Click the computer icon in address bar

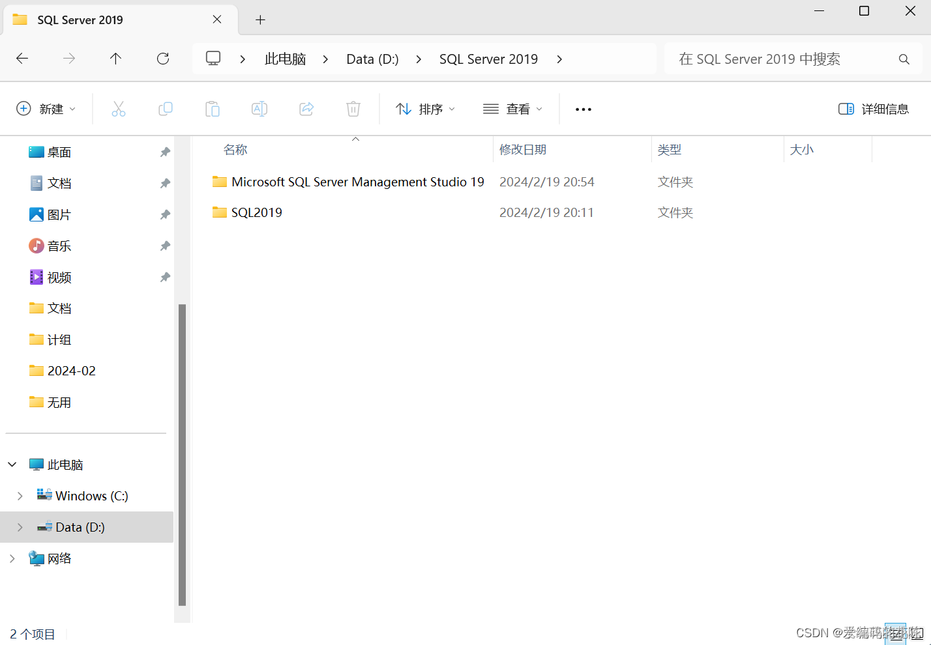[213, 58]
